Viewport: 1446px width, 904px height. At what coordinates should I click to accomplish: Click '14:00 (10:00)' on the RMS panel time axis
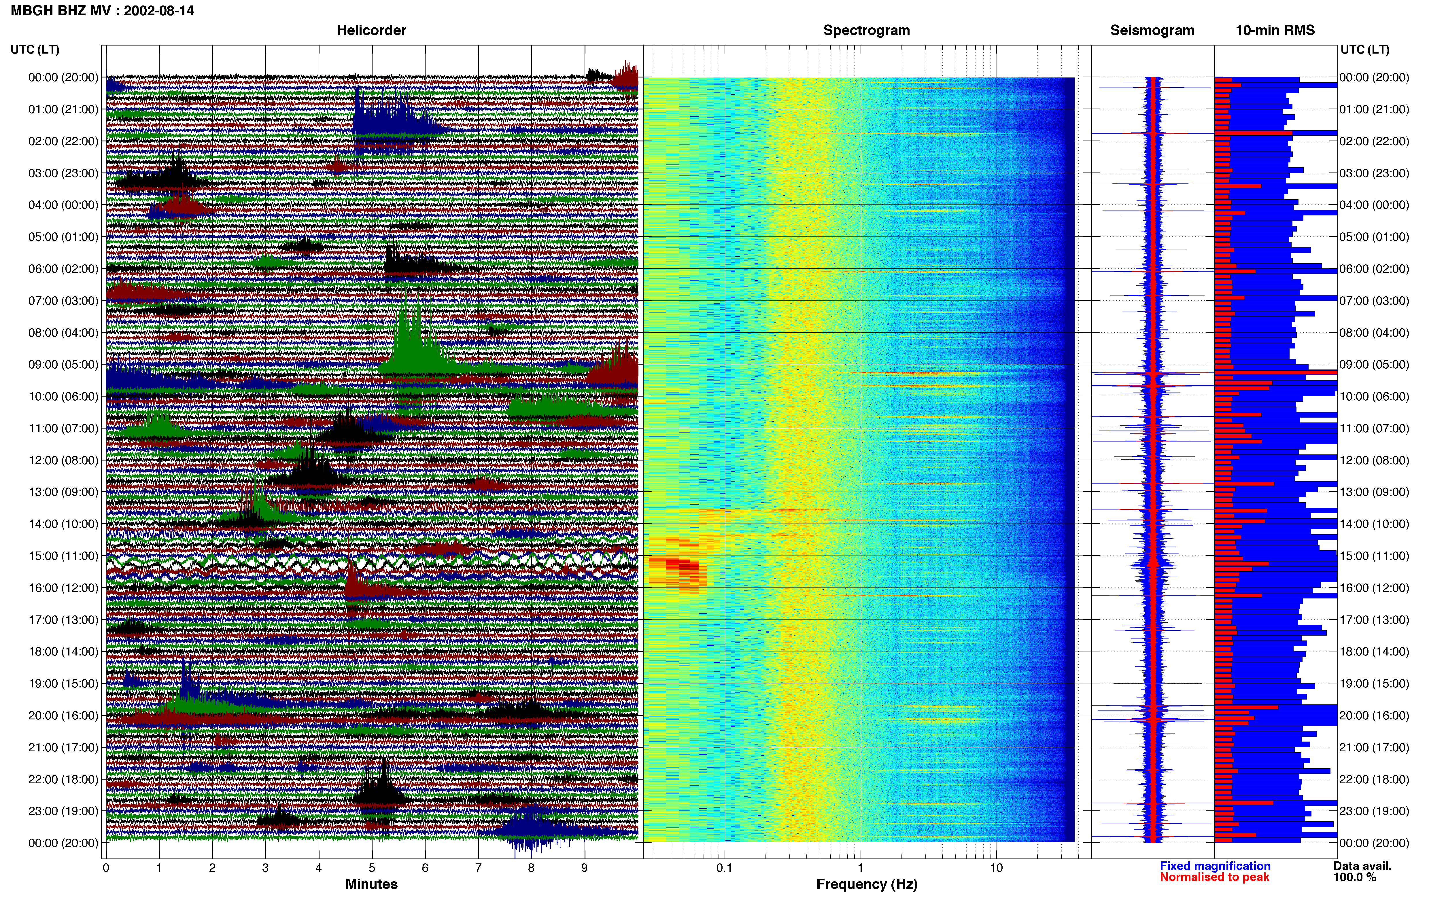pos(1374,524)
